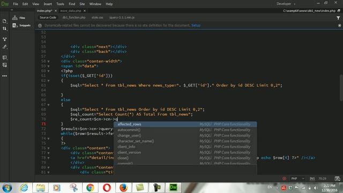Open File Explorer from the taskbar
The image size is (343, 193).
(x=41, y=188)
